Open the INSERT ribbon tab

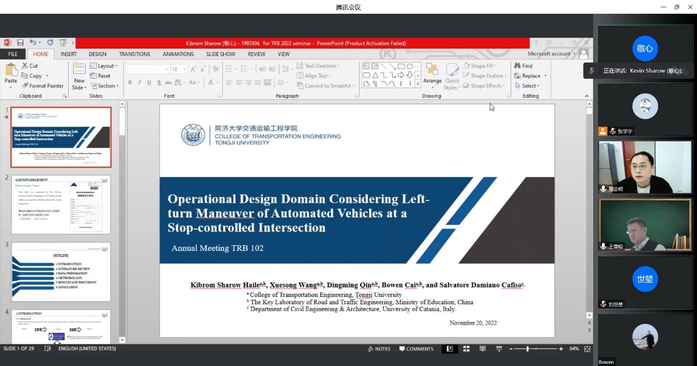69,54
